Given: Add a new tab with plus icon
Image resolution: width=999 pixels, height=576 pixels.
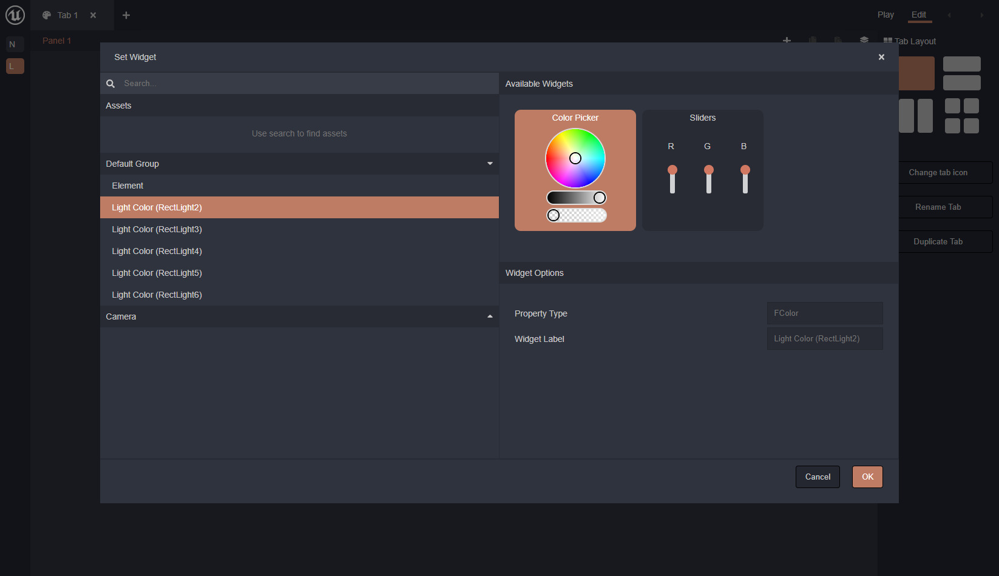Looking at the screenshot, I should point(126,15).
